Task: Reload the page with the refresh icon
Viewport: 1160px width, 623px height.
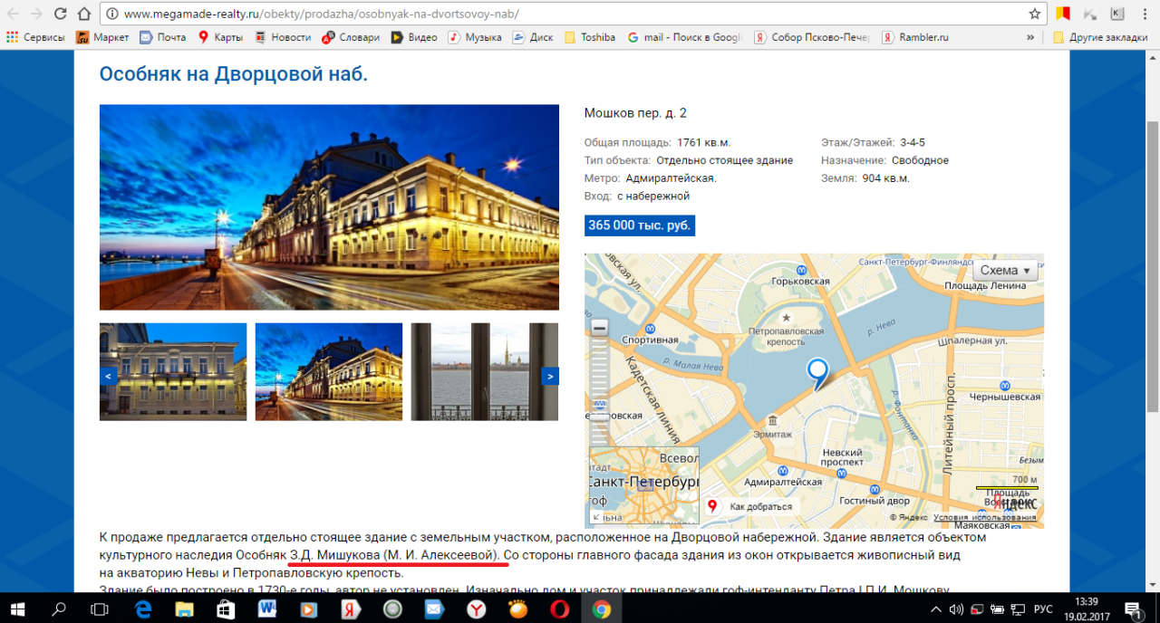Action: 60,14
